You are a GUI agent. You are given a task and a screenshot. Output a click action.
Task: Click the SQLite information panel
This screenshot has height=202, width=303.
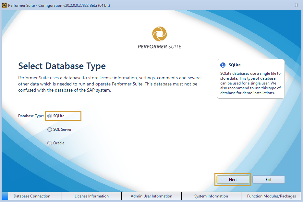[x=250, y=79]
